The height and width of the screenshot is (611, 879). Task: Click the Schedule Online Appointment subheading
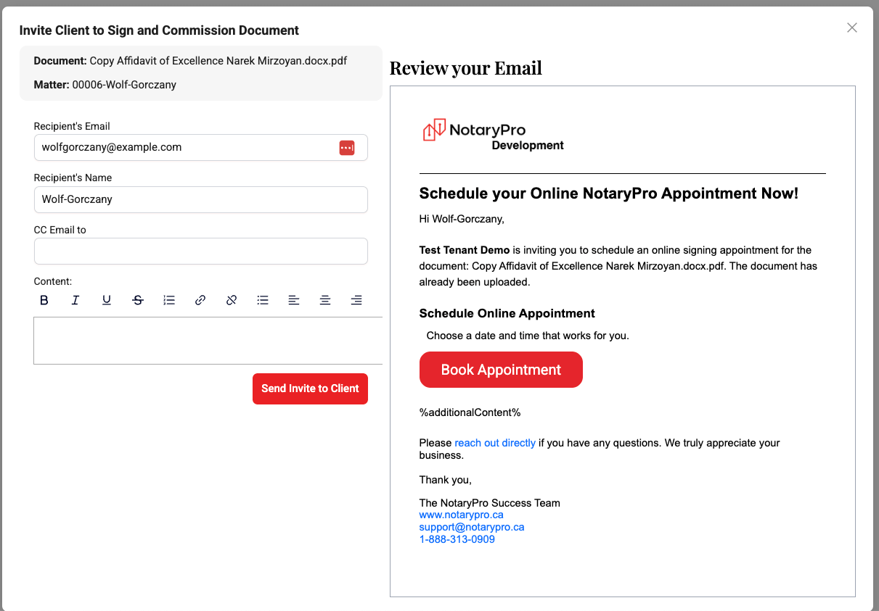pos(507,314)
